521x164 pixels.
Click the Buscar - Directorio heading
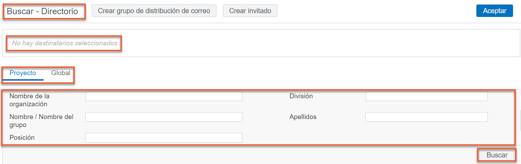[43, 11]
